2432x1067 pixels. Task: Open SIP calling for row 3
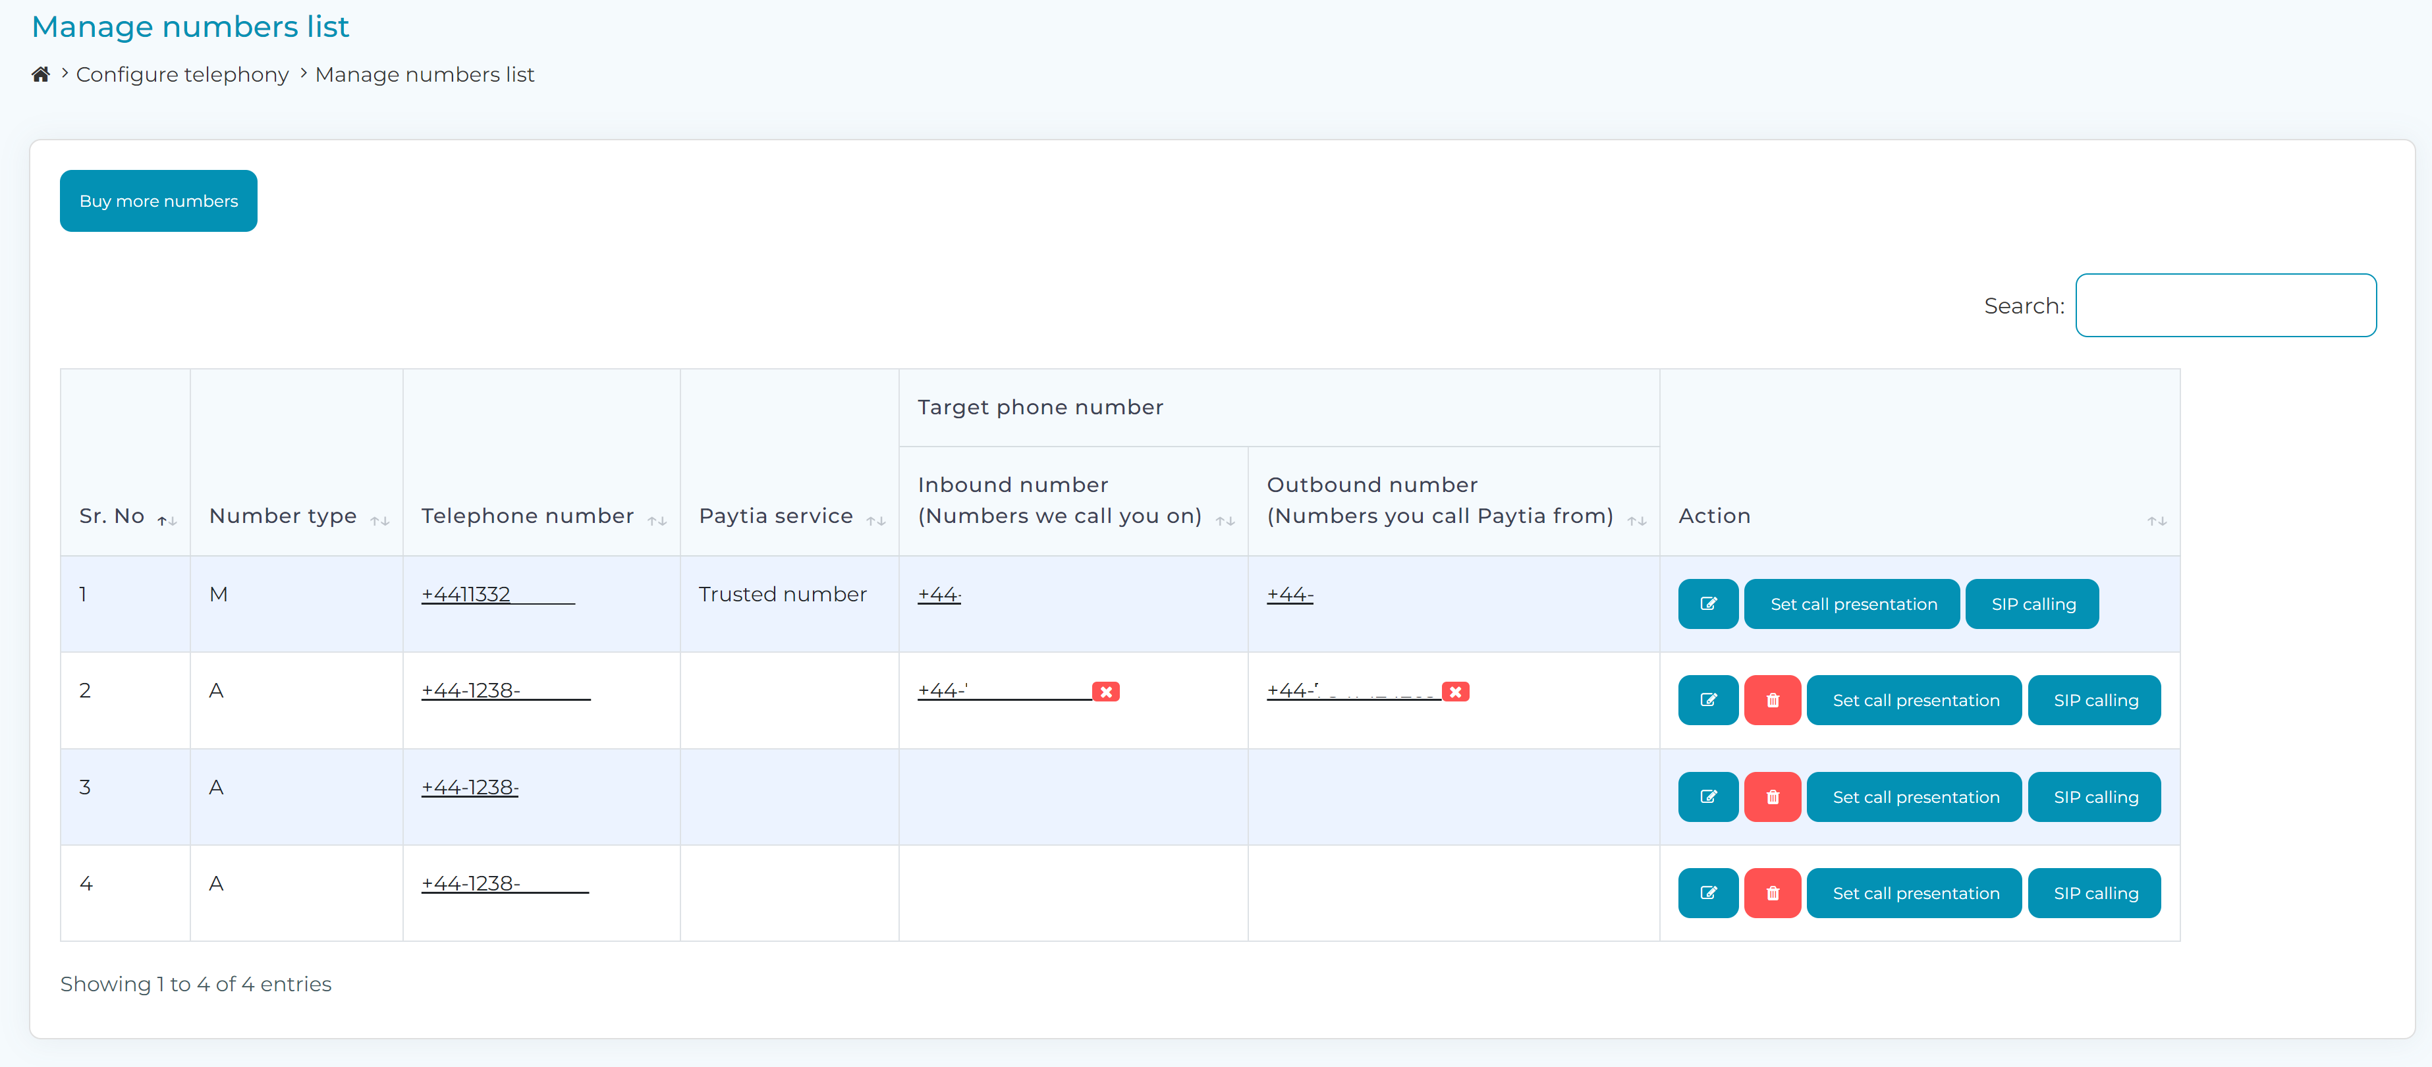(x=2095, y=797)
